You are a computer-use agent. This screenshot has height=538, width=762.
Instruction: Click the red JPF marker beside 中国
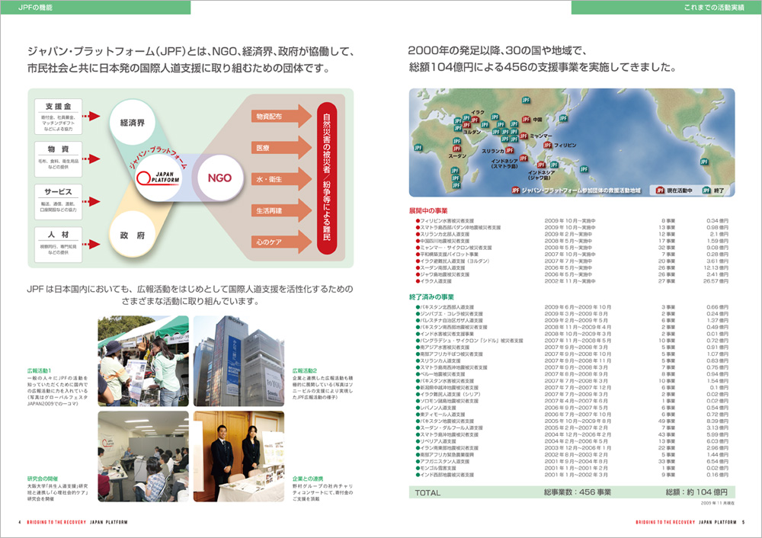point(526,120)
